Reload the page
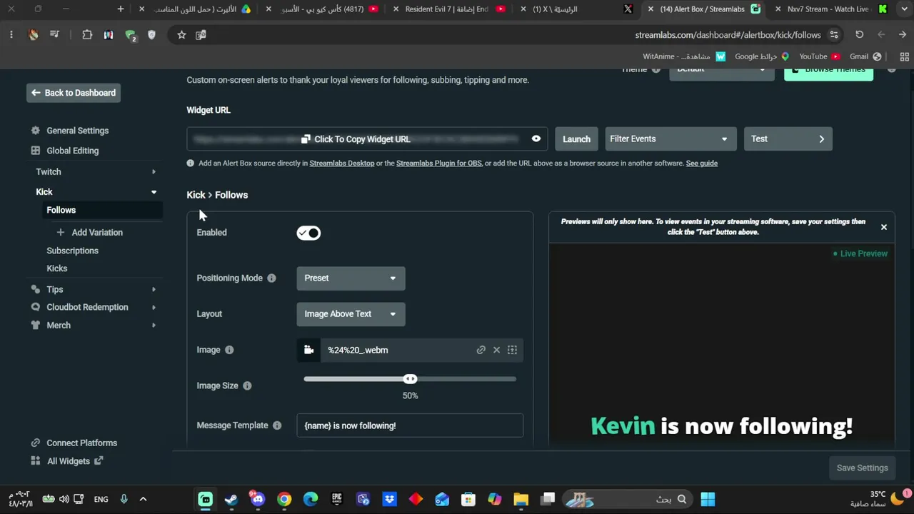 coord(860,35)
